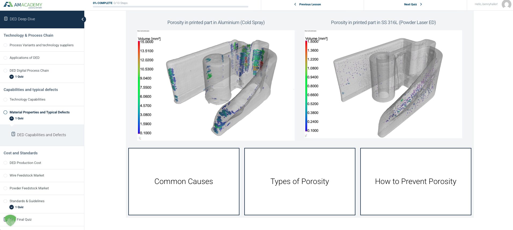Open the Final Quiz

coord(24,220)
